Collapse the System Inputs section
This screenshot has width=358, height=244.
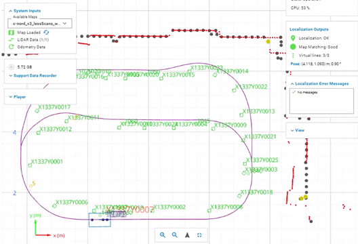(x=24, y=11)
